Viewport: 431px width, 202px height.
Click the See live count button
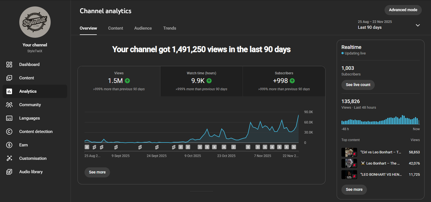click(358, 85)
